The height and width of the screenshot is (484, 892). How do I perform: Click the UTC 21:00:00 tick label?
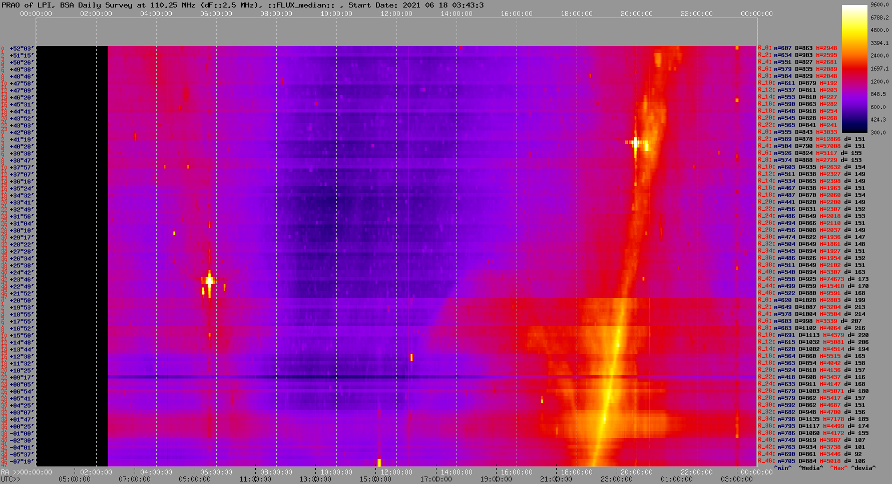pyautogui.click(x=556, y=479)
